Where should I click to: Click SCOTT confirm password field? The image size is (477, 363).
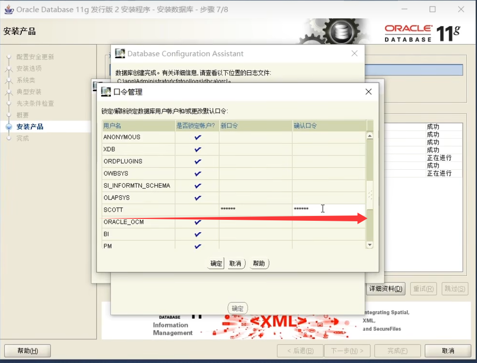[x=329, y=210]
